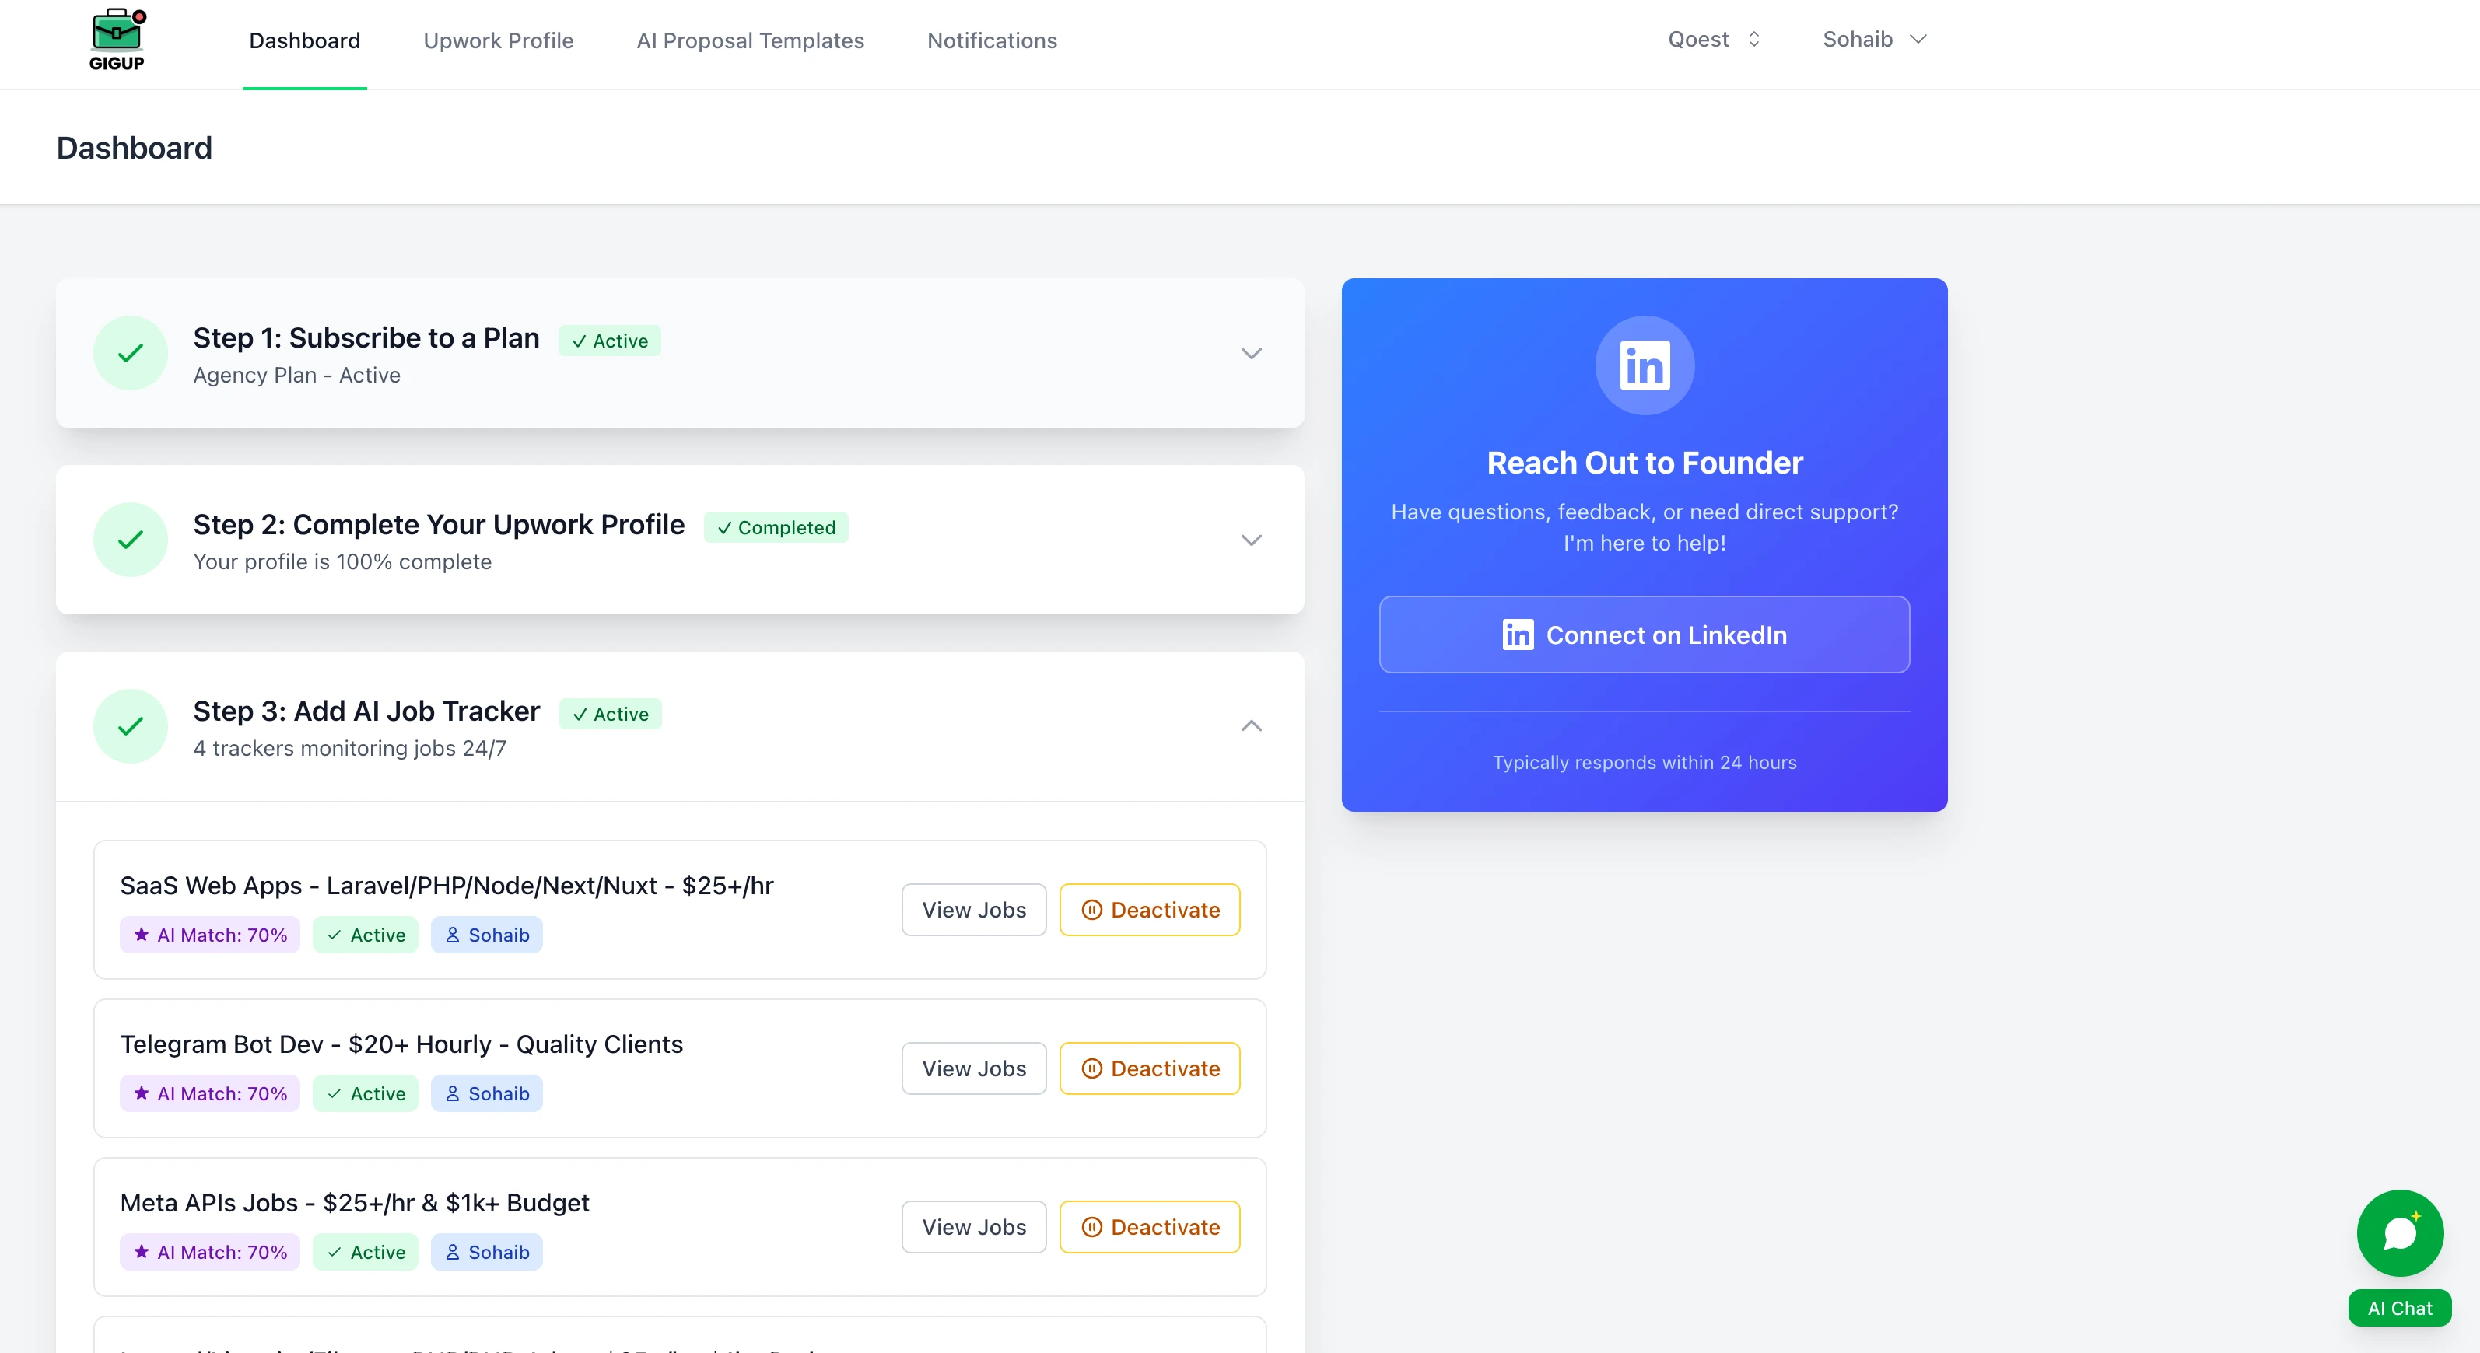This screenshot has height=1353, width=2480.
Task: Click AI Match 70% badge on SaaS tracker
Action: (x=210, y=935)
